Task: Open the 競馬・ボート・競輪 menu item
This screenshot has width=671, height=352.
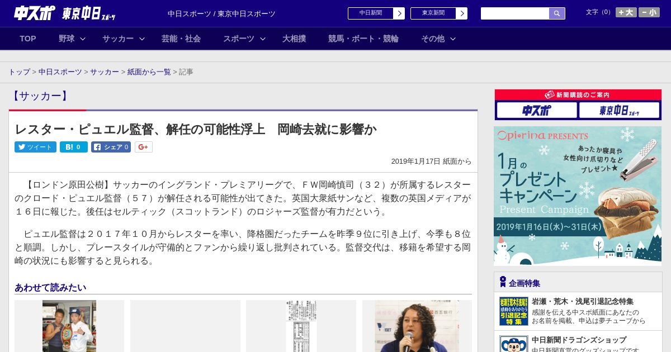Action: coord(363,39)
